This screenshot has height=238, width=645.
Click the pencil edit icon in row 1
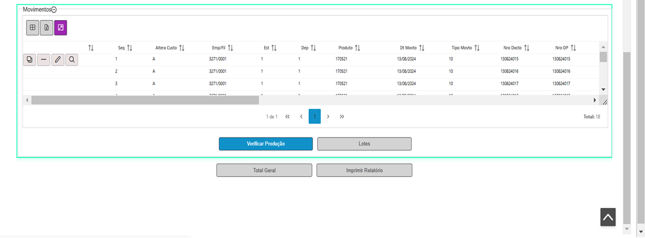click(57, 60)
